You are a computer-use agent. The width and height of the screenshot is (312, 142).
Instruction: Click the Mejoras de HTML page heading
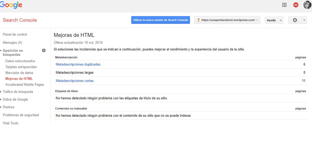coord(74,35)
